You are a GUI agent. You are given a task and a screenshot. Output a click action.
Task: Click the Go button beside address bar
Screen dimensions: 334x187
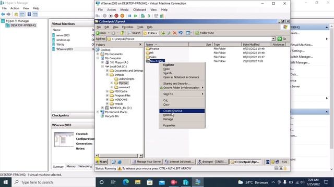click(x=282, y=39)
